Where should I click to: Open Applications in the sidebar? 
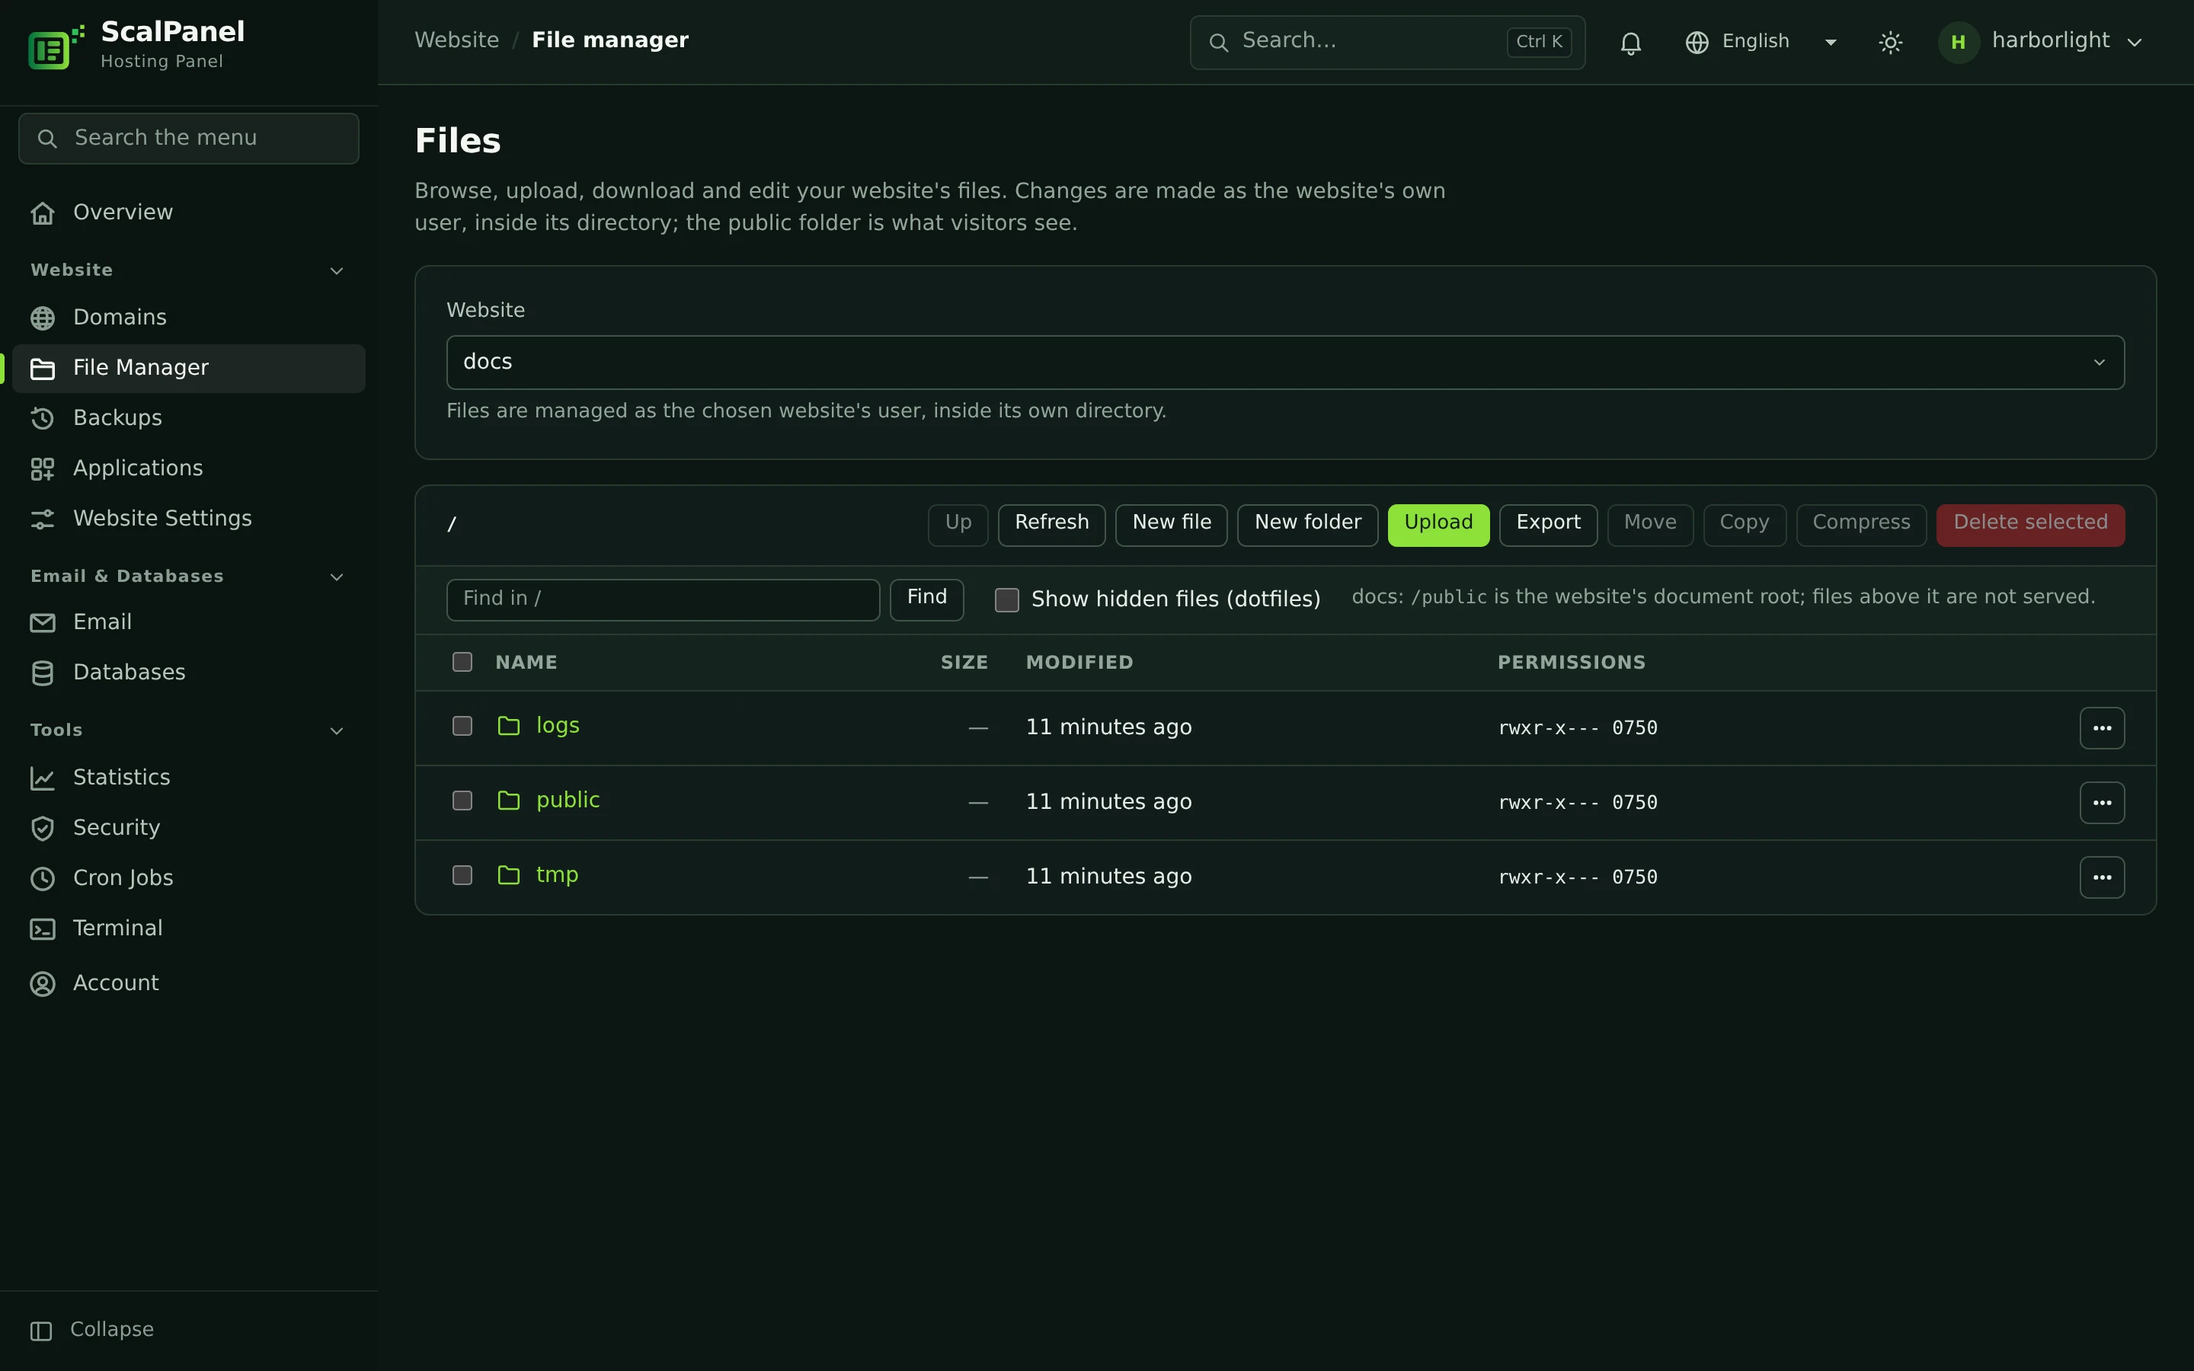(x=189, y=468)
